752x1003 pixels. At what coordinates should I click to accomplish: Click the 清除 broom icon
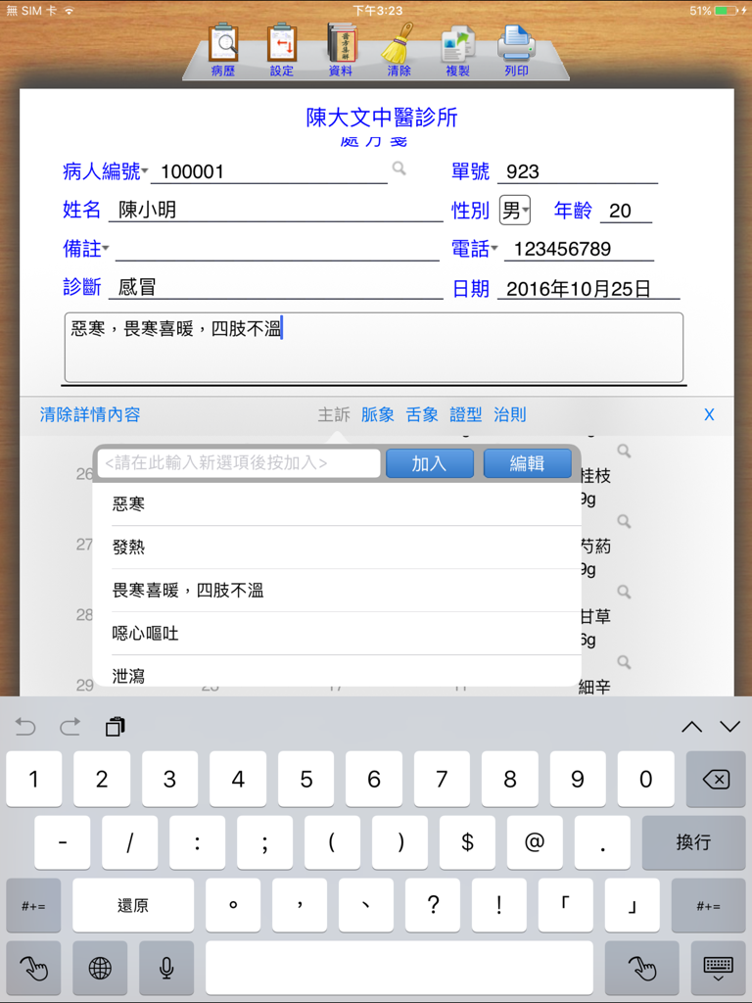pos(399,49)
